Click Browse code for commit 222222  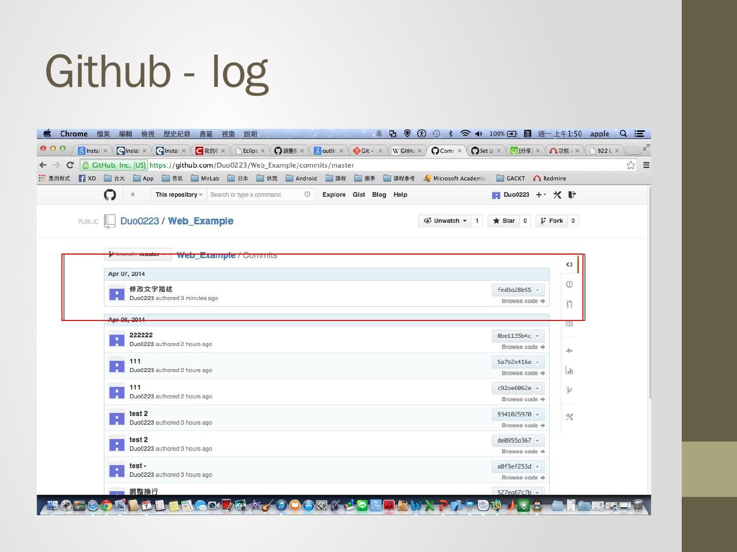pyautogui.click(x=523, y=347)
